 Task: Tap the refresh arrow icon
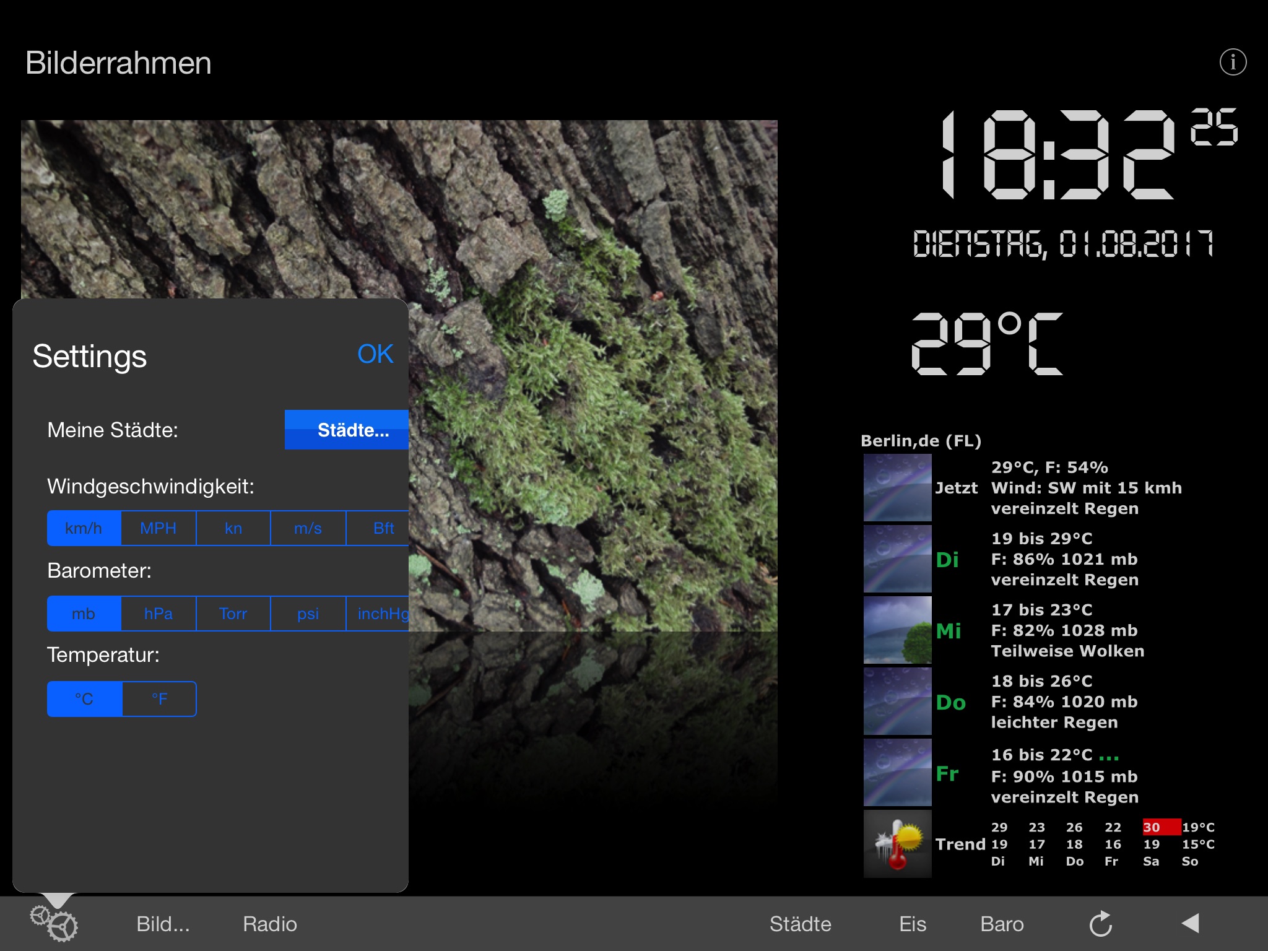(1101, 924)
